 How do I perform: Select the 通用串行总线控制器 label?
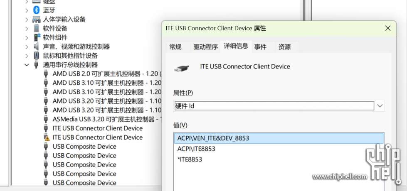click(70, 64)
